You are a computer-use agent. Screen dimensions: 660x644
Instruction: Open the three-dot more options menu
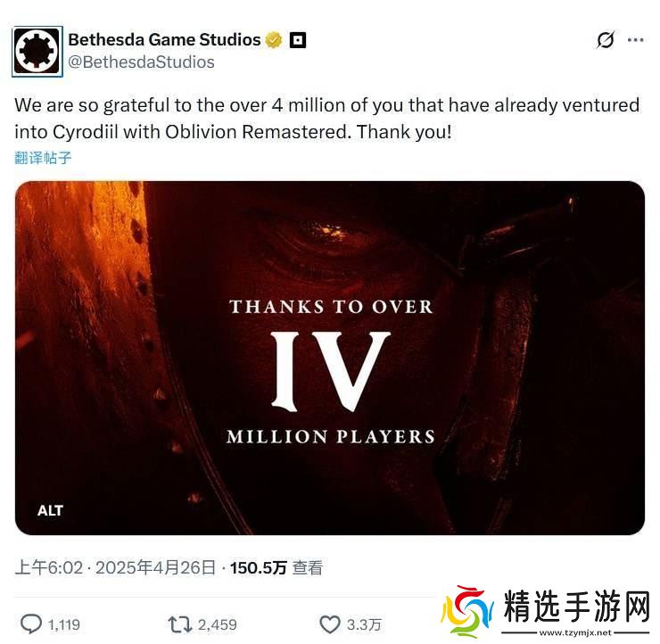(635, 40)
